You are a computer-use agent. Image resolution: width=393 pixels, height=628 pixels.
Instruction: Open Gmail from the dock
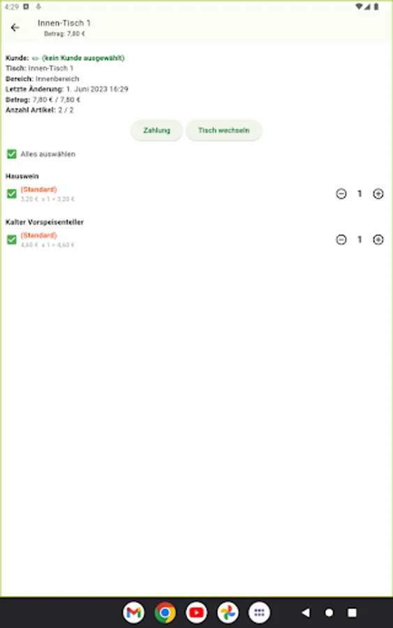coord(134,613)
